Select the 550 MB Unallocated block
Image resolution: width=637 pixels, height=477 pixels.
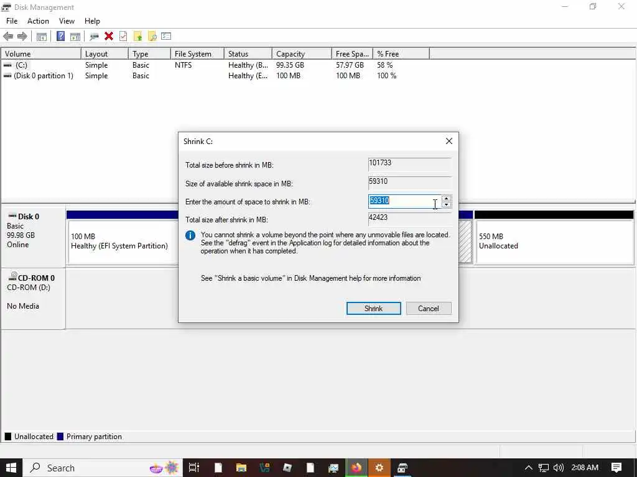(x=554, y=242)
